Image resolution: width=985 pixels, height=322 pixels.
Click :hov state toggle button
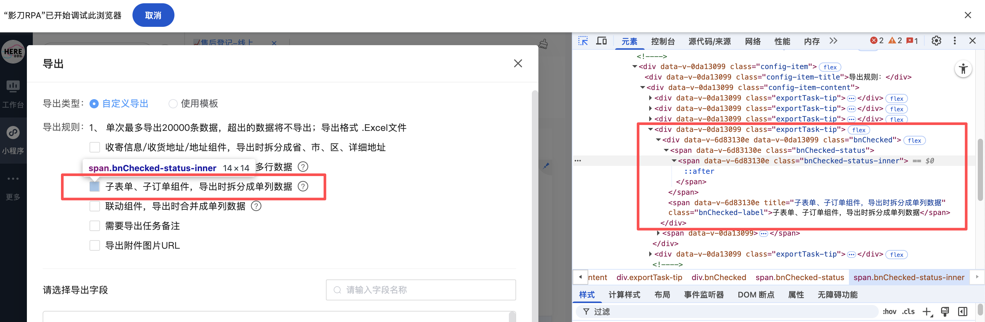click(x=889, y=312)
